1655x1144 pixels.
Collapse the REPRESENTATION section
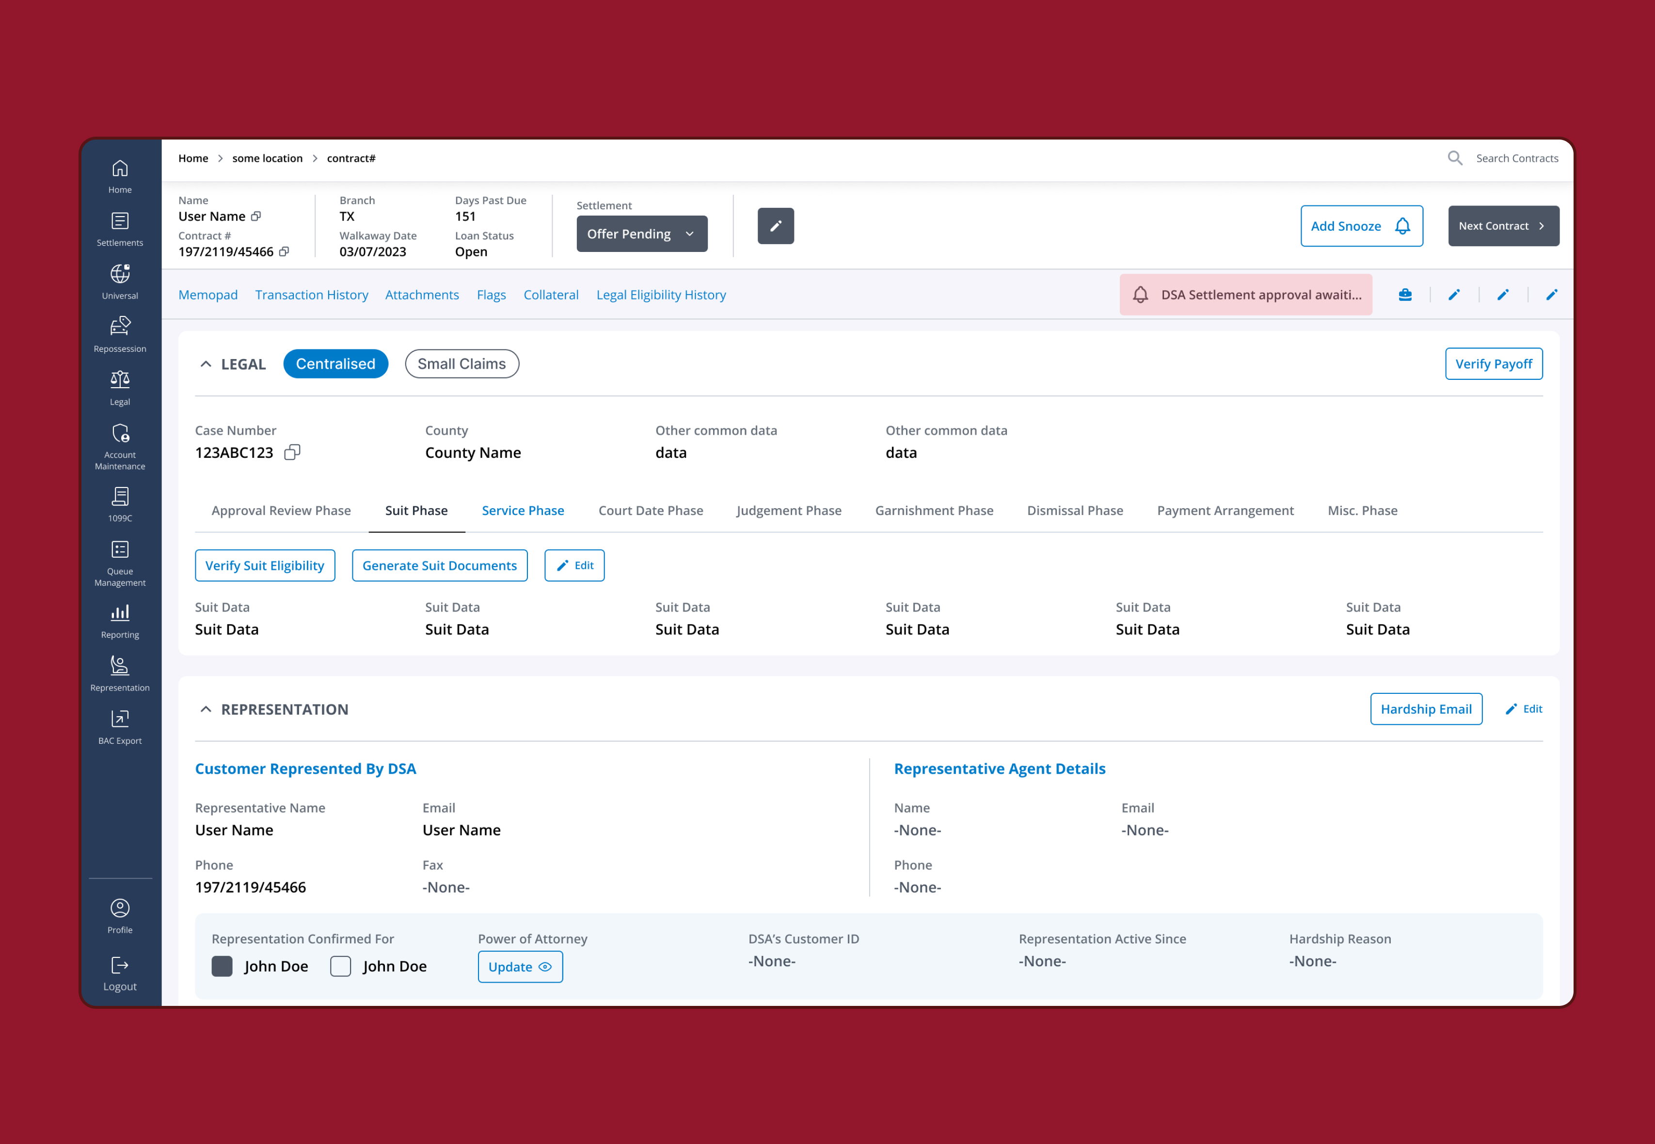(206, 709)
